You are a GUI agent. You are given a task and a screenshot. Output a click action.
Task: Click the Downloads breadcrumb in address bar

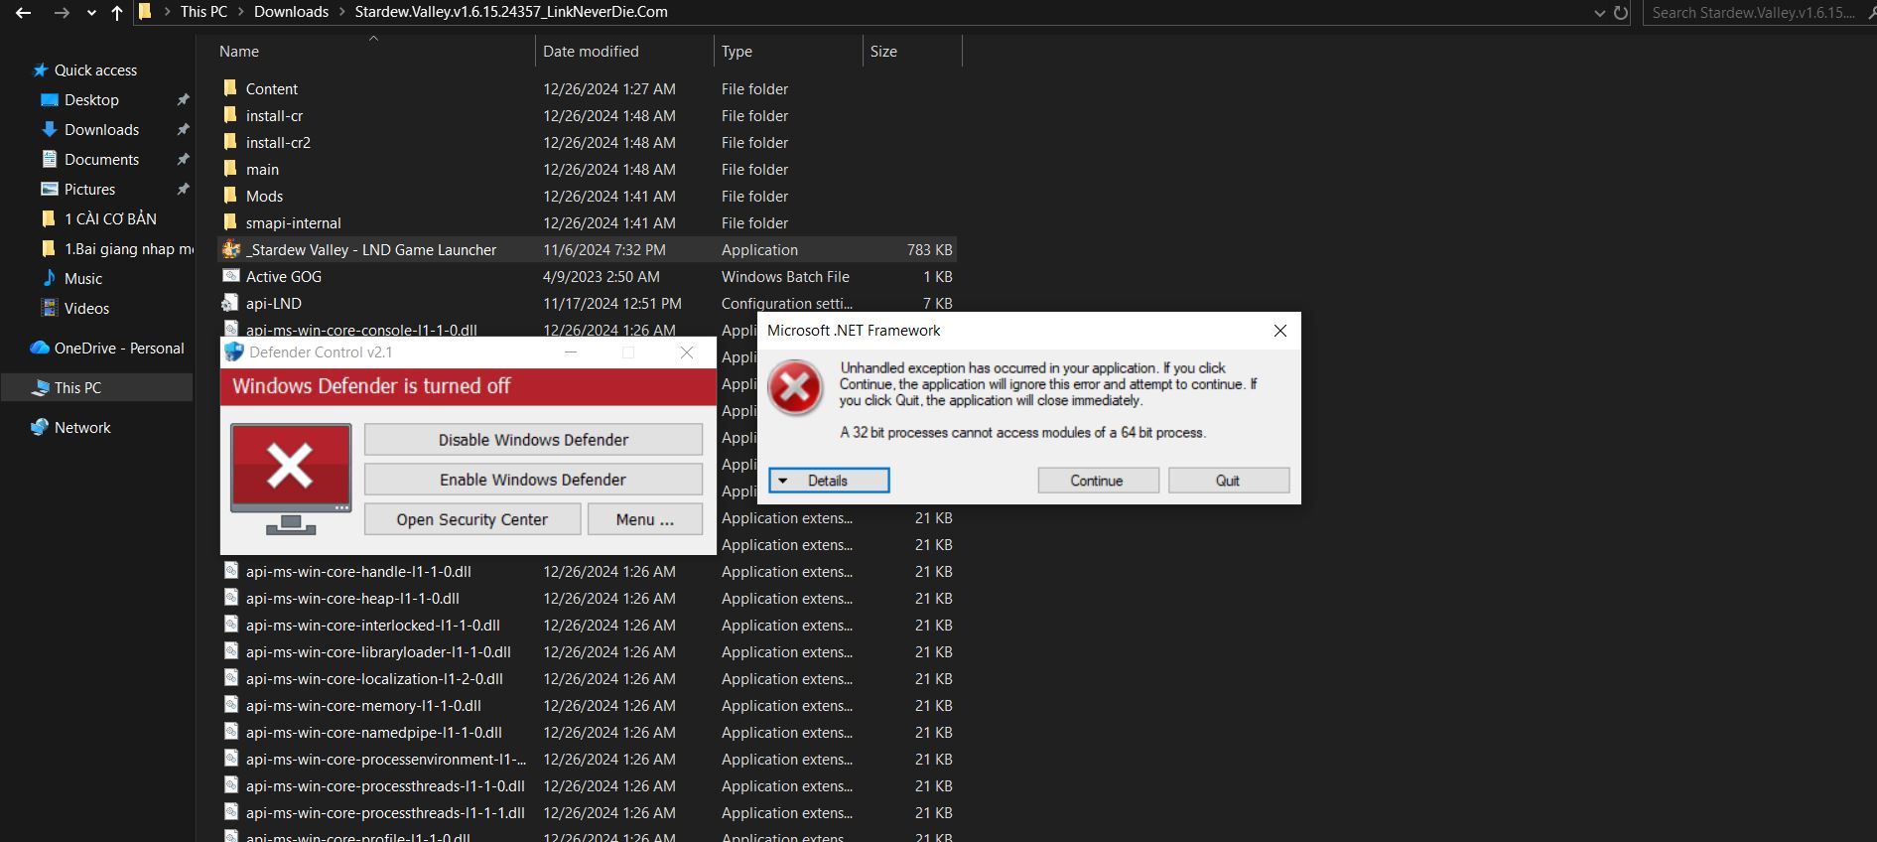point(291,12)
